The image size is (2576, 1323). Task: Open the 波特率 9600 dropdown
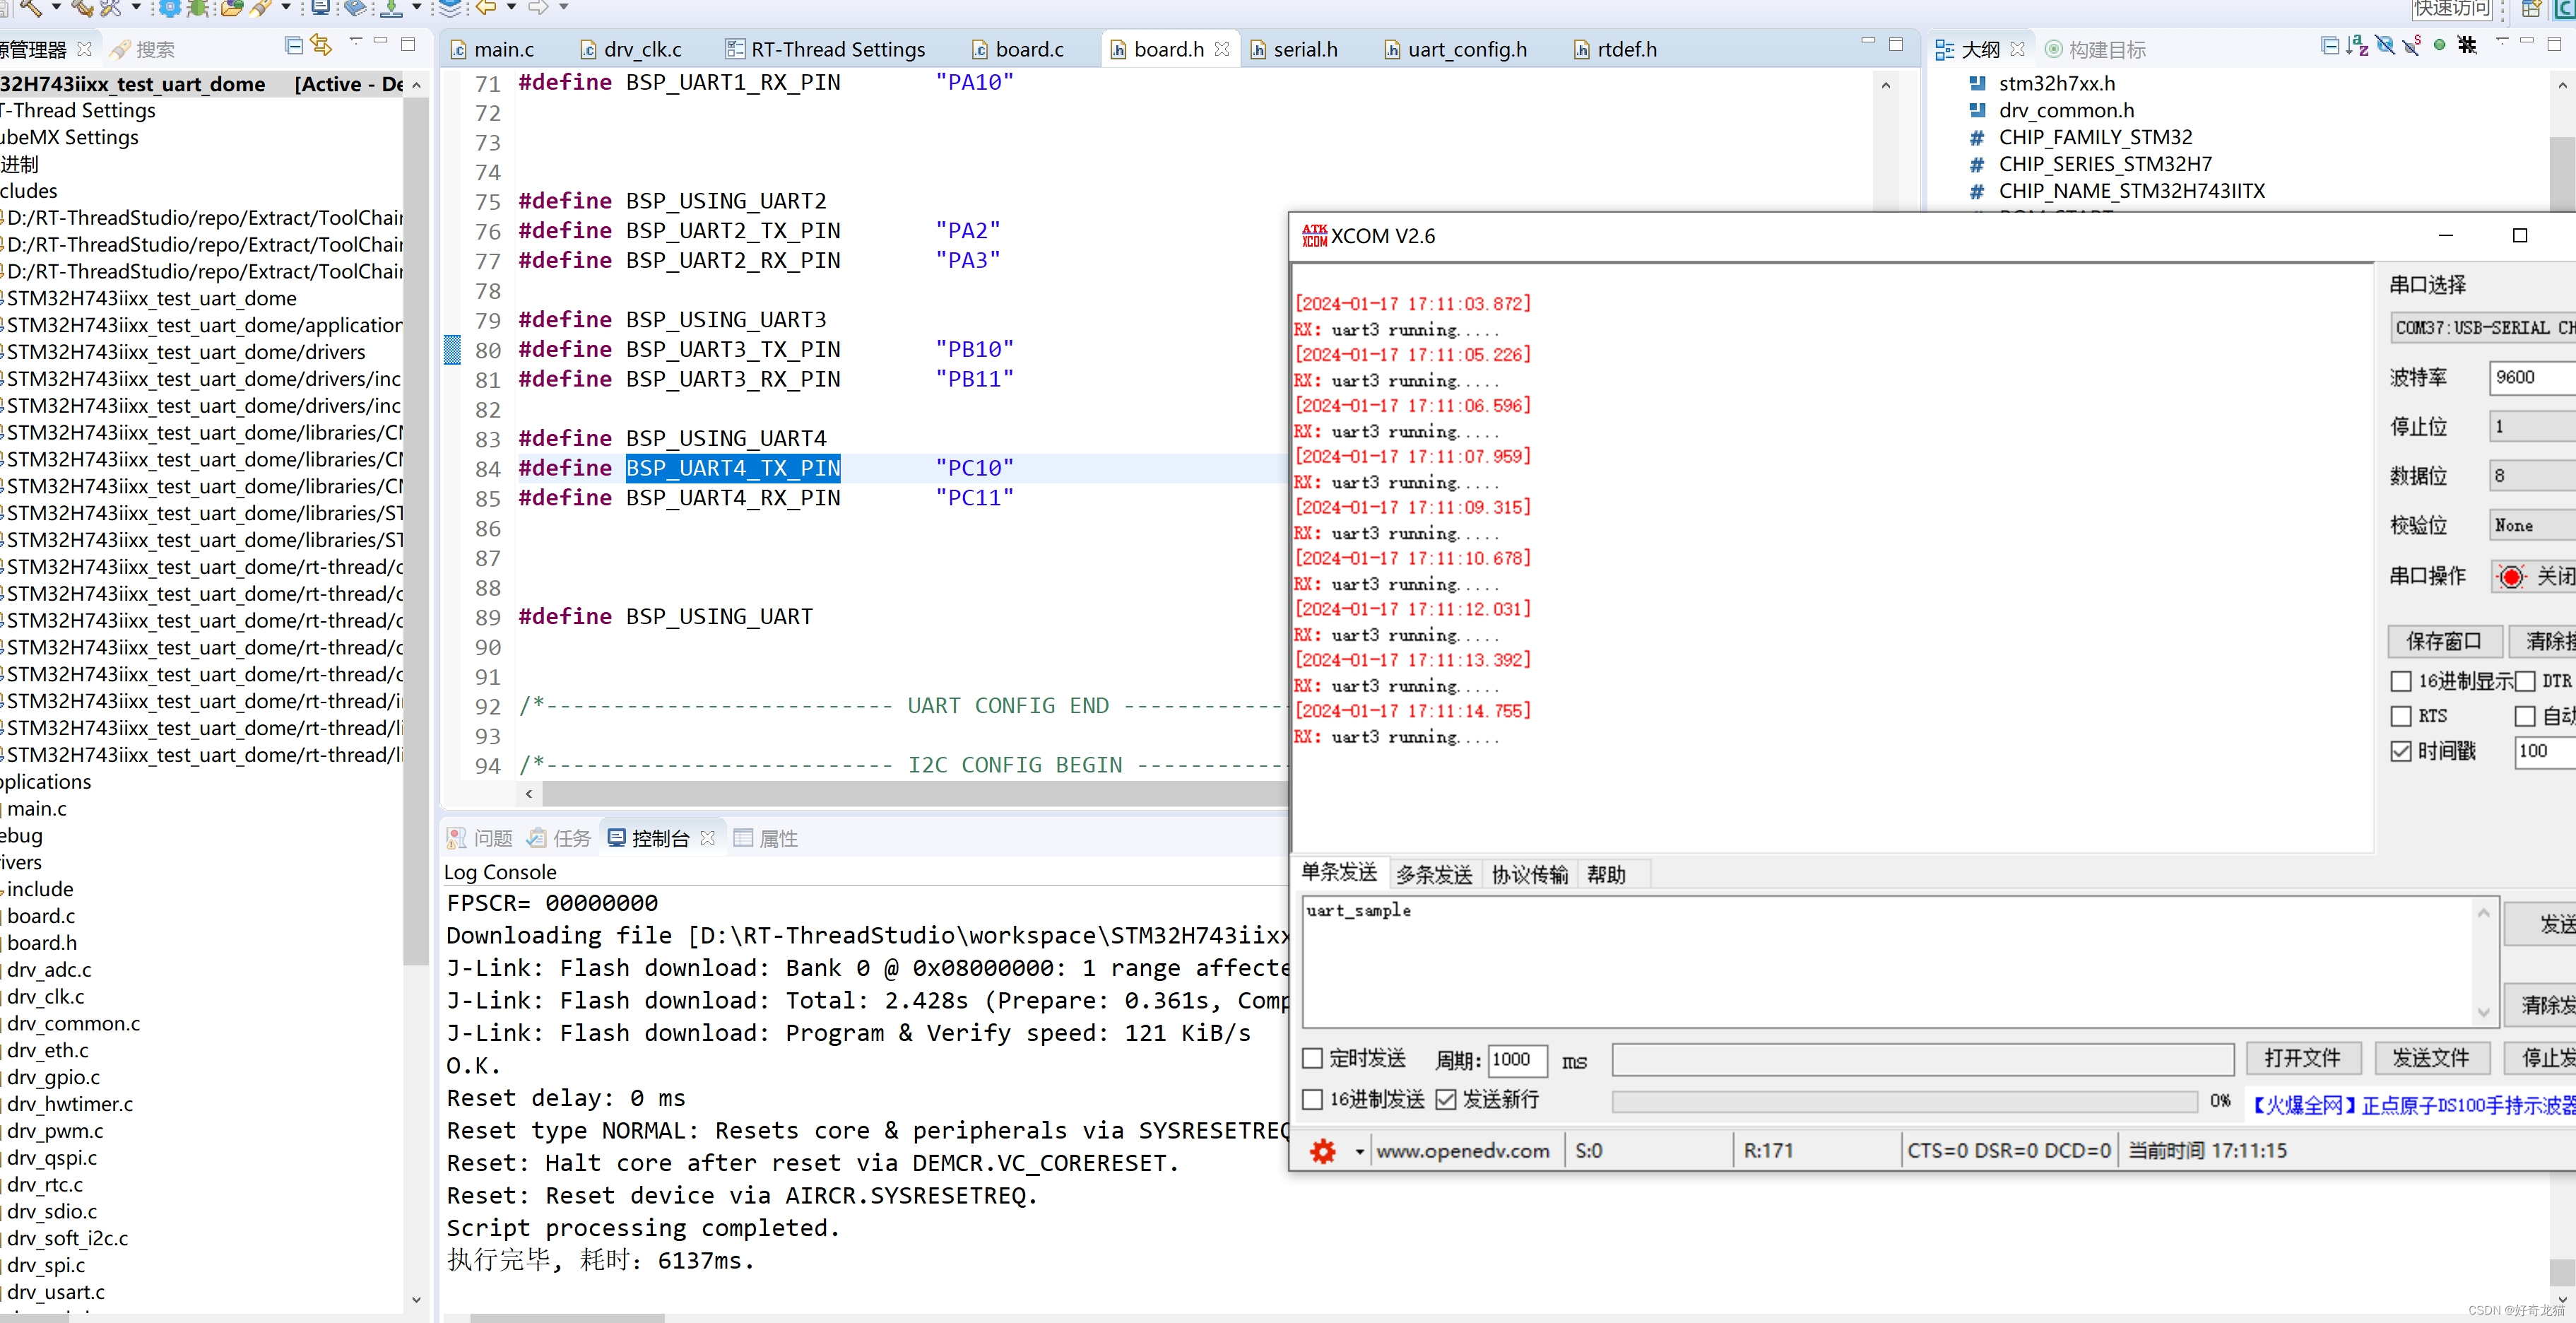pyautogui.click(x=2530, y=377)
